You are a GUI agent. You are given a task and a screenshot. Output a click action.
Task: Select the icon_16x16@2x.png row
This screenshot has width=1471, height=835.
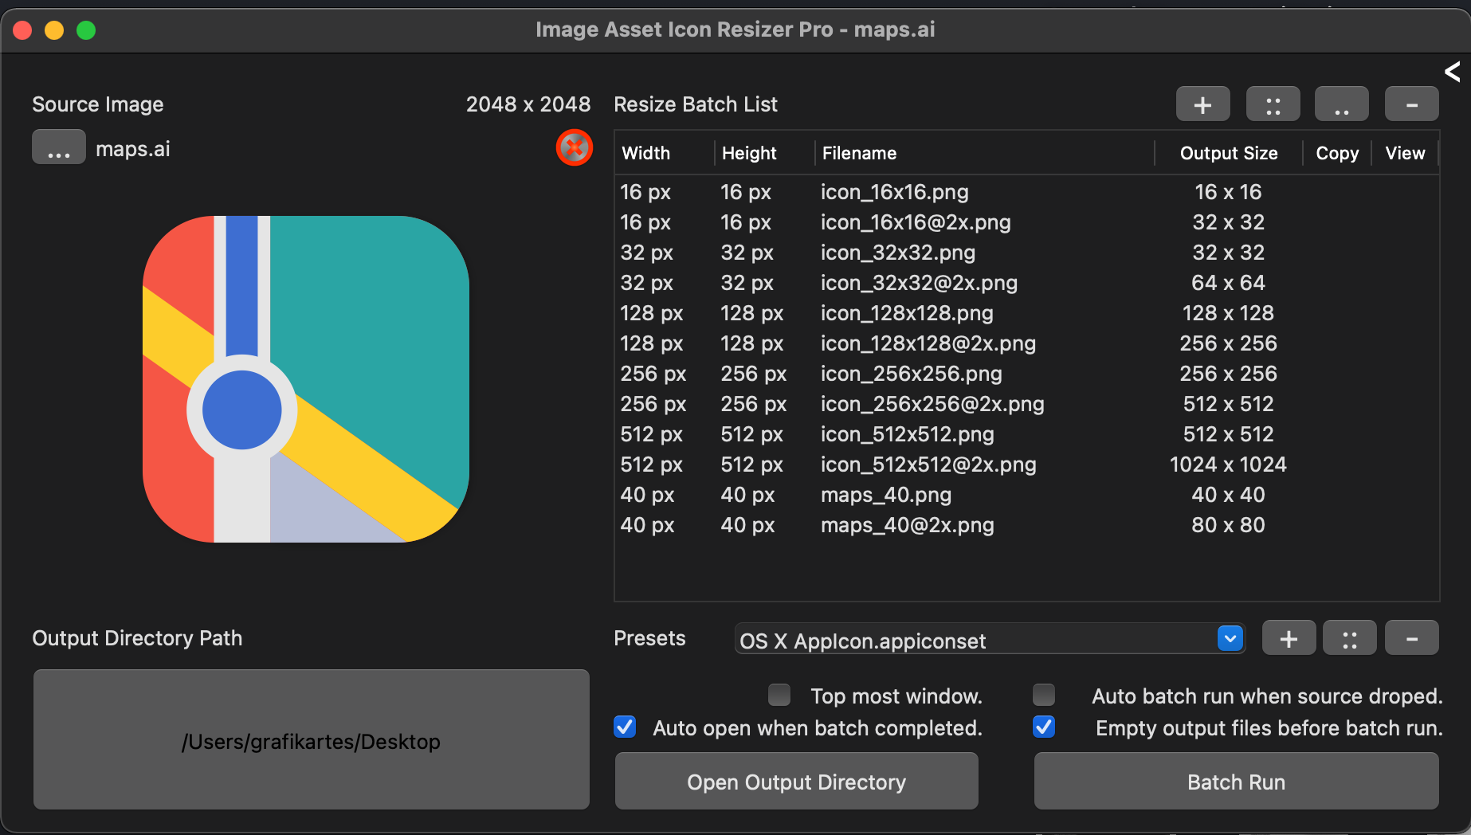point(1026,222)
